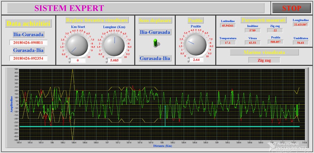Select the Lungime numeric field showing 5.085
Viewport: 314px width, 153px height.
[x=116, y=61]
